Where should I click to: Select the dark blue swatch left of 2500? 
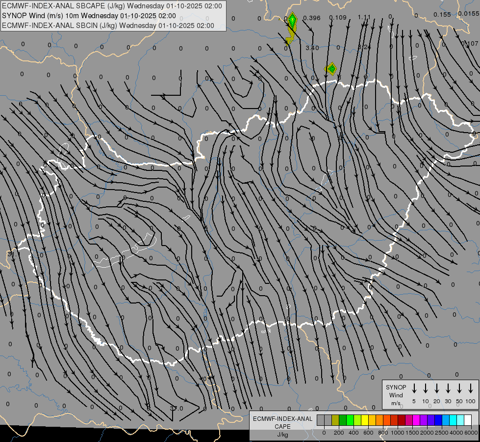tap(438, 420)
